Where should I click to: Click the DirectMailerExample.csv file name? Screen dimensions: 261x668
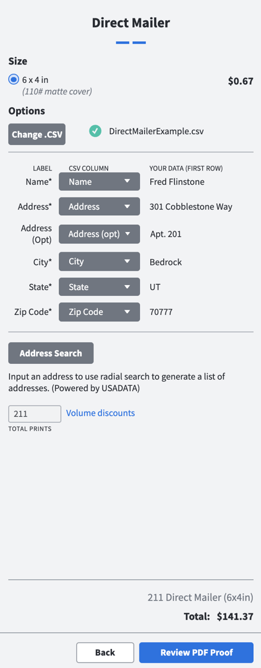(x=156, y=131)
